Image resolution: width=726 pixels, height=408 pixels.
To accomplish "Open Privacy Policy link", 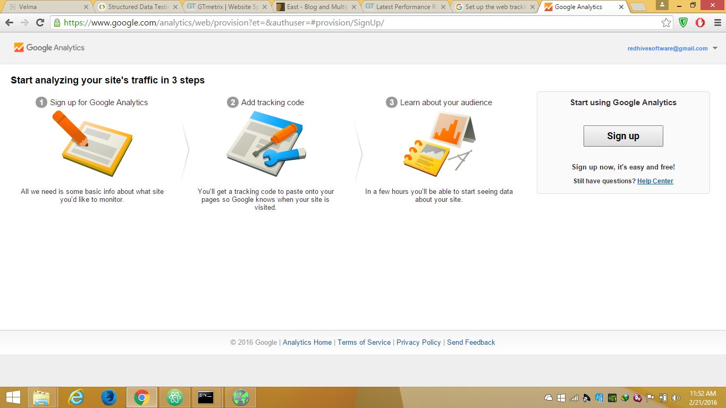I will click(419, 343).
